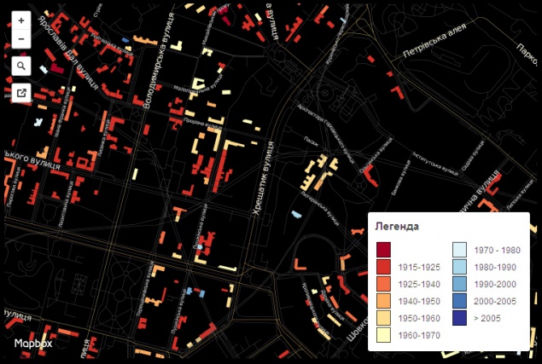Click the 1970 - 1980 legend label

pos(497,250)
